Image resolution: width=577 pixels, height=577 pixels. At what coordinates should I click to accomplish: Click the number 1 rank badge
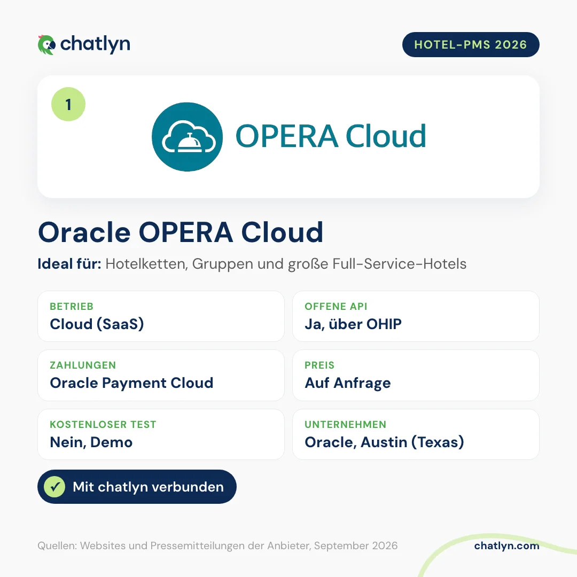68,104
